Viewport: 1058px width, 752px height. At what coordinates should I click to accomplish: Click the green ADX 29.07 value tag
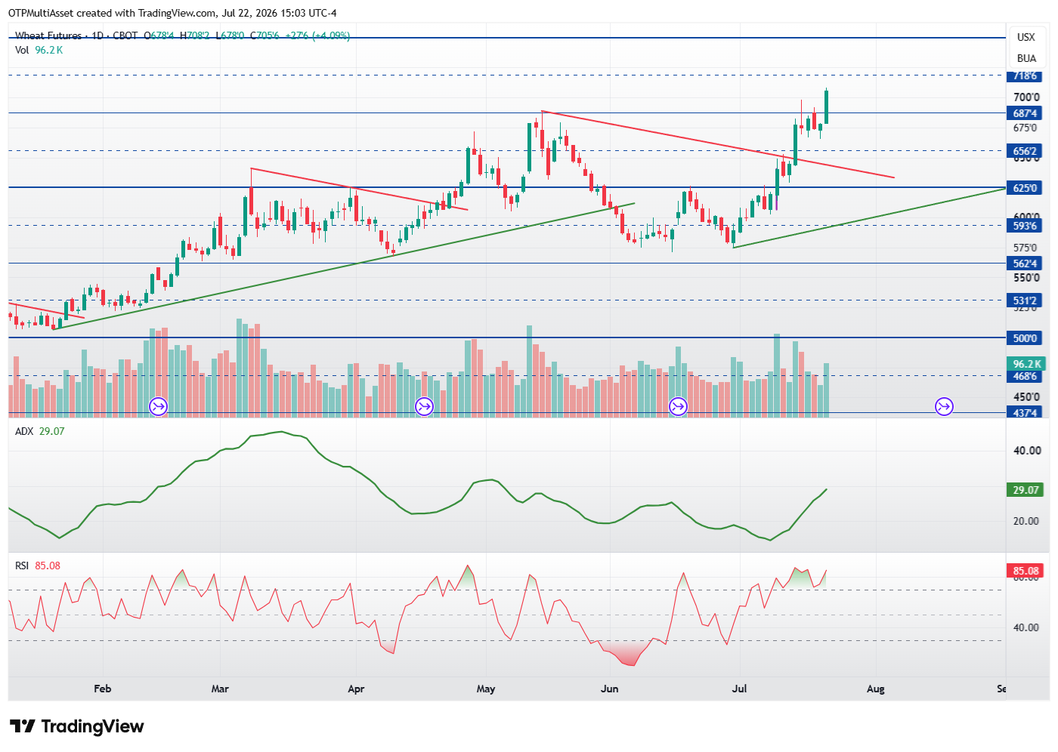[1026, 490]
